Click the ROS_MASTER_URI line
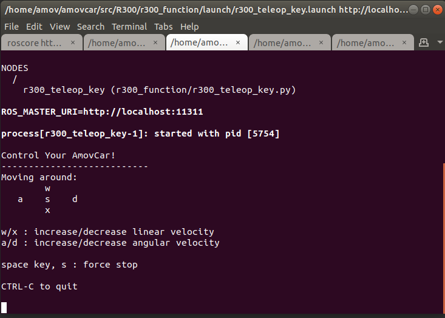Screen dimensions: 445x318 point(102,112)
